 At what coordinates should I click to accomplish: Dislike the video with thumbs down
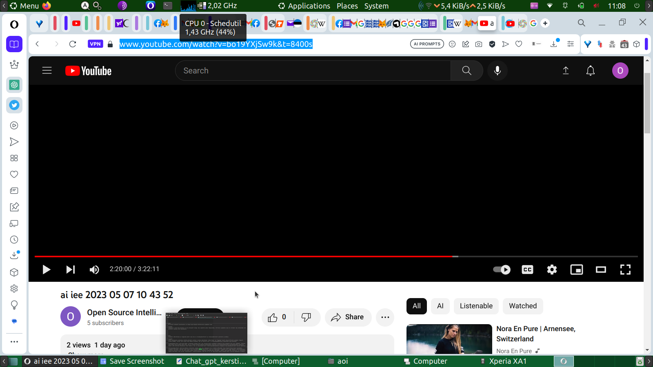click(306, 317)
